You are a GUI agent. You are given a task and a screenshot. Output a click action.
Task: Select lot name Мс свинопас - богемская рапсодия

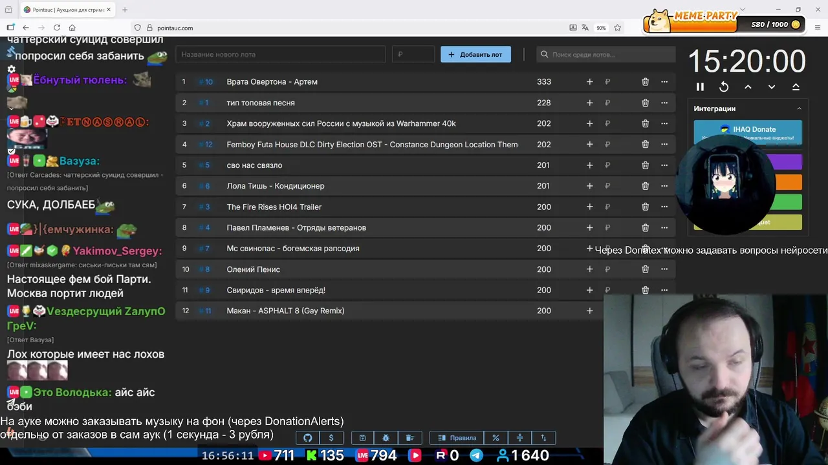(293, 249)
